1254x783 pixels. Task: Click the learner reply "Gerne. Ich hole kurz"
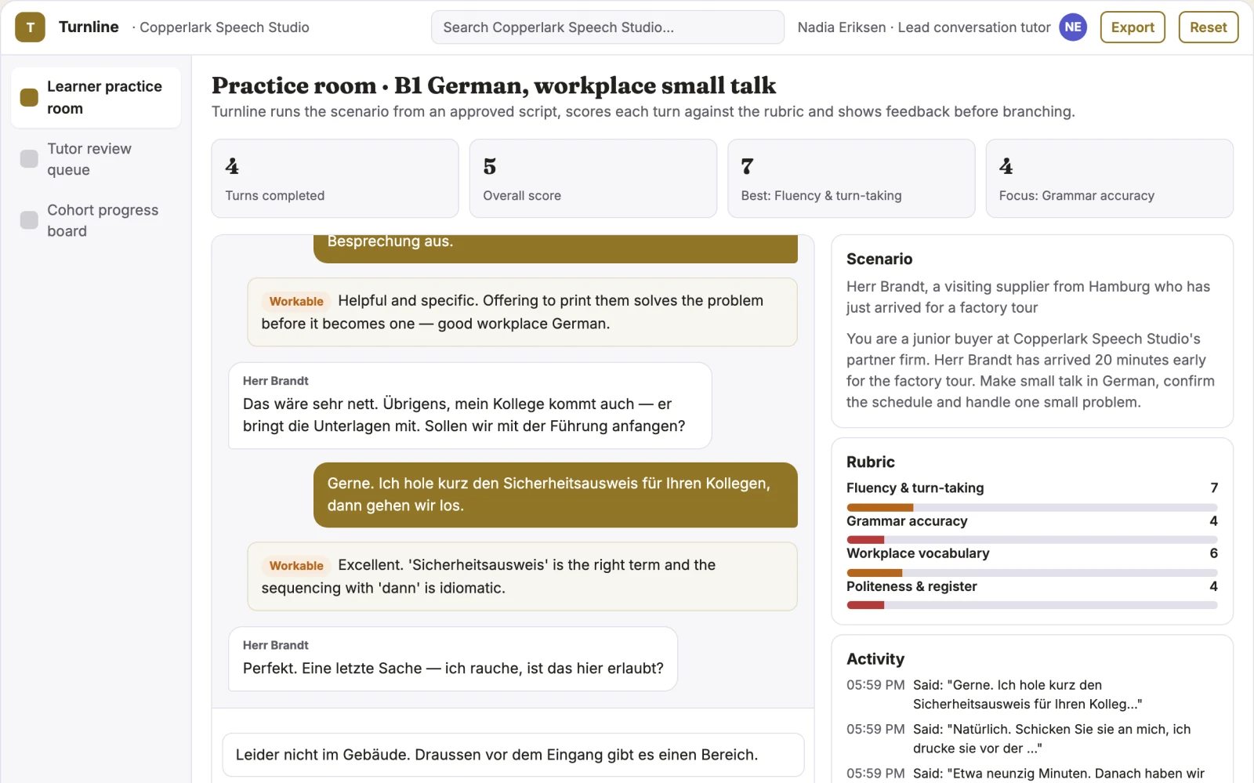[x=556, y=495]
